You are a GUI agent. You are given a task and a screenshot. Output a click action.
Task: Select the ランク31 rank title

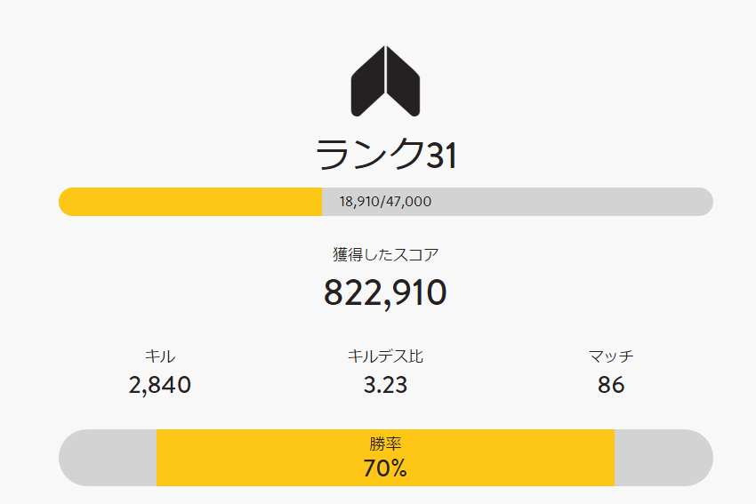coord(385,154)
